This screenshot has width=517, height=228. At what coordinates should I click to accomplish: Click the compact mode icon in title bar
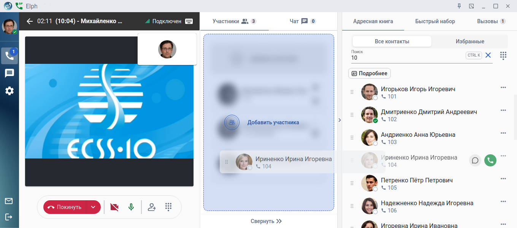(471, 6)
